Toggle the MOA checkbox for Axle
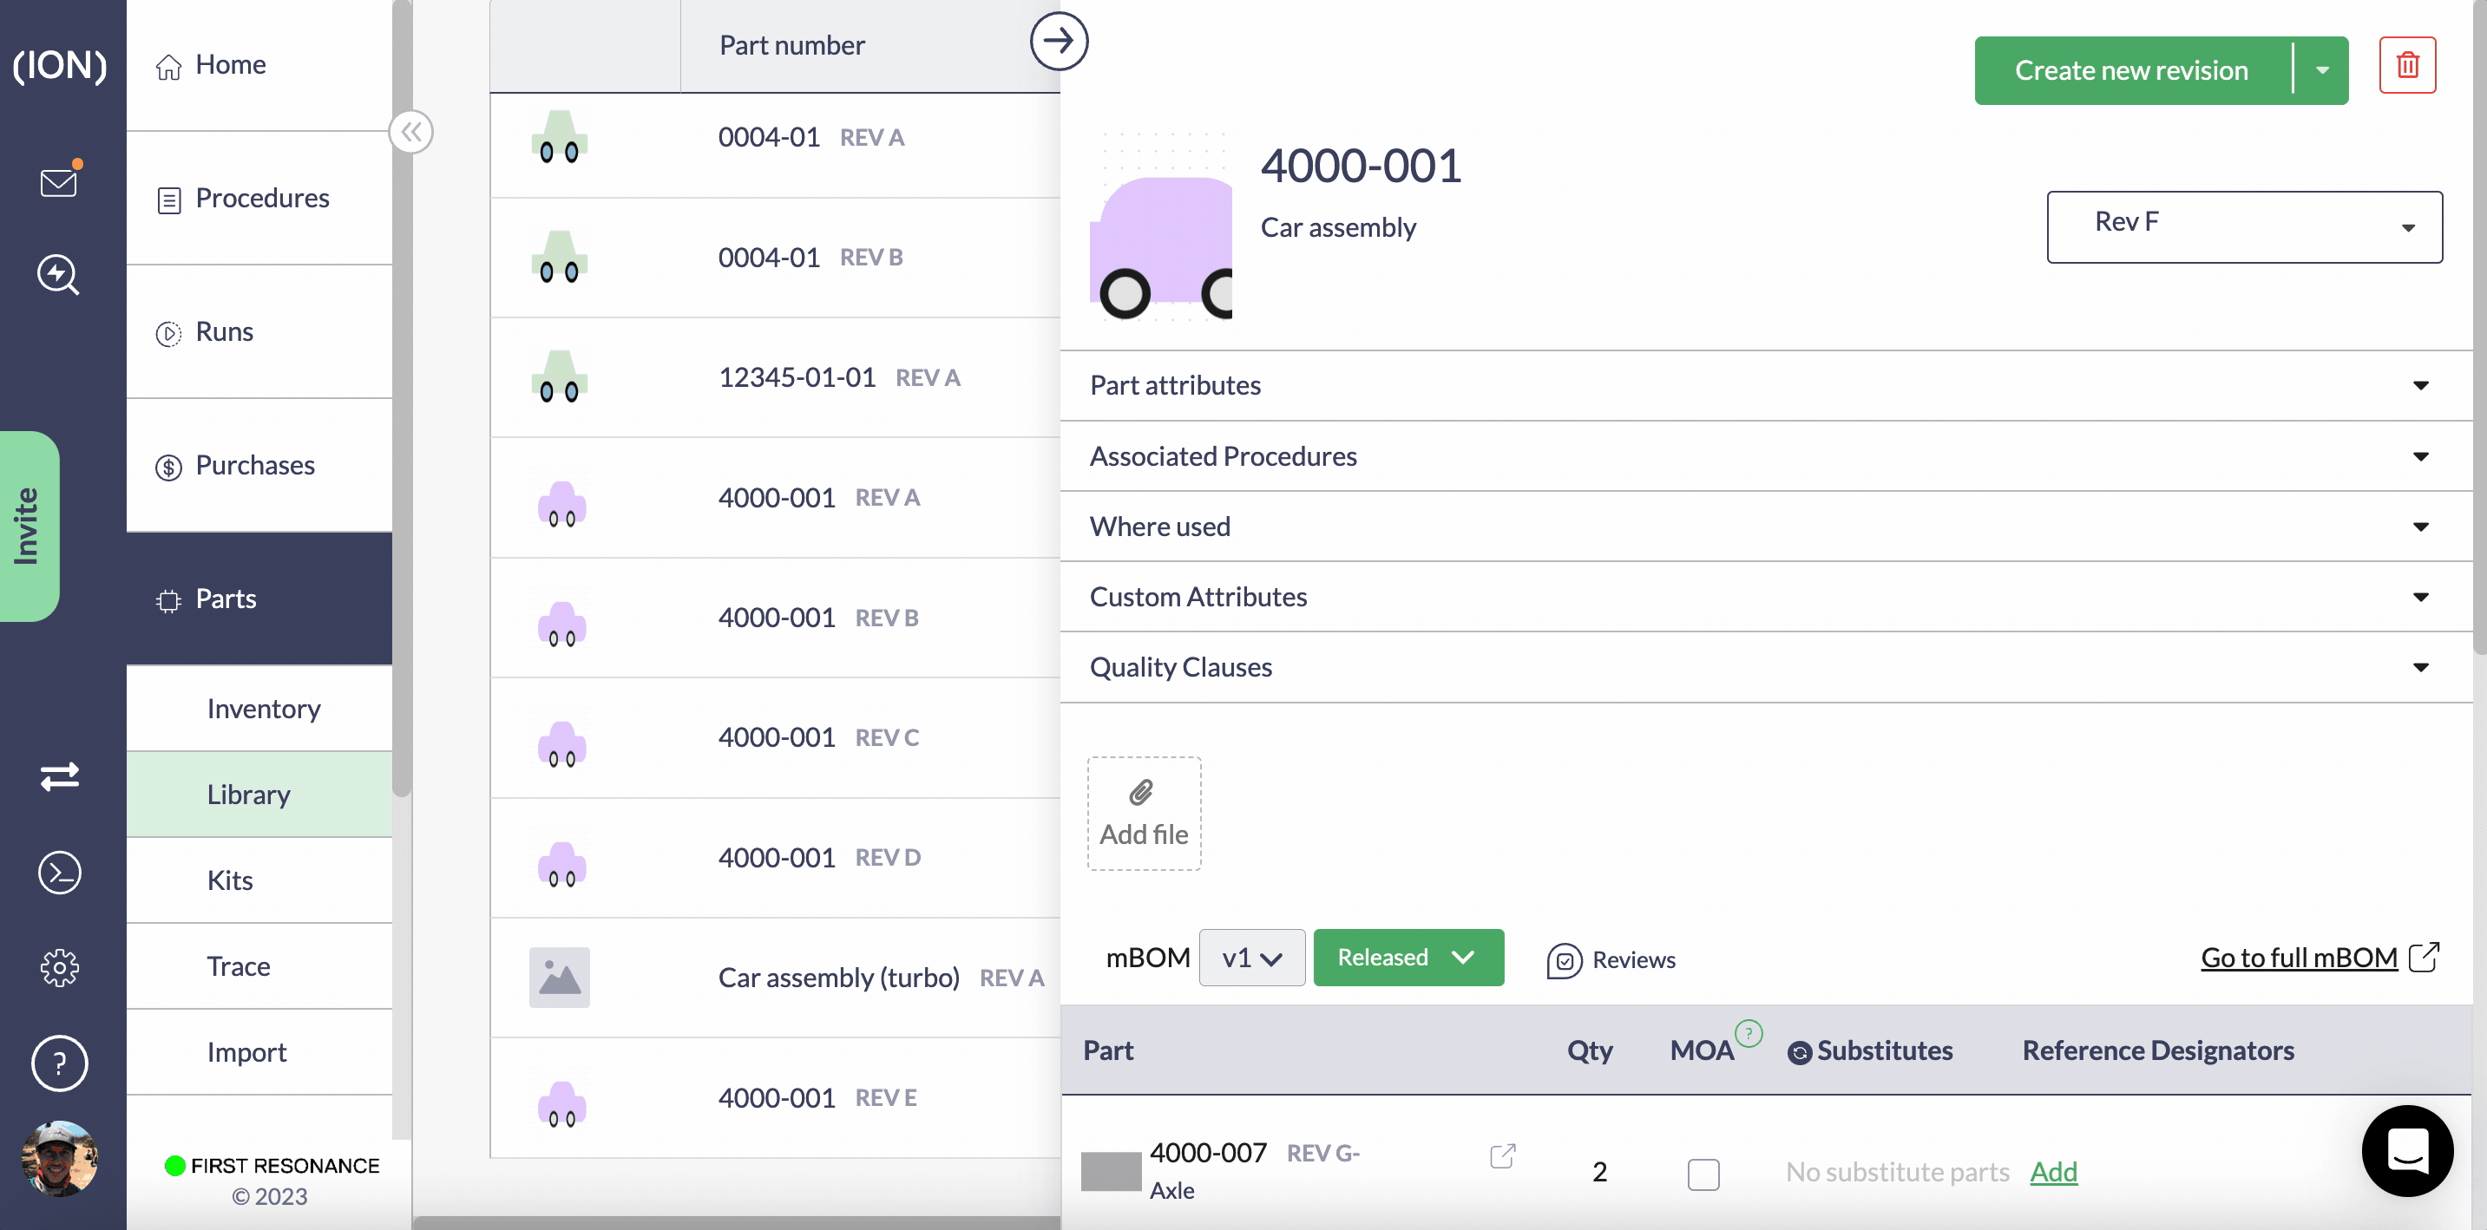This screenshot has height=1230, width=2487. (1703, 1174)
